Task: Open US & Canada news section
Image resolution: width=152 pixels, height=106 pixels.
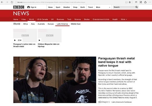Action: (x=42, y=20)
